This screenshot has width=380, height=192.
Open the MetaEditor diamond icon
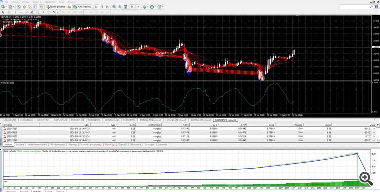[69, 7]
